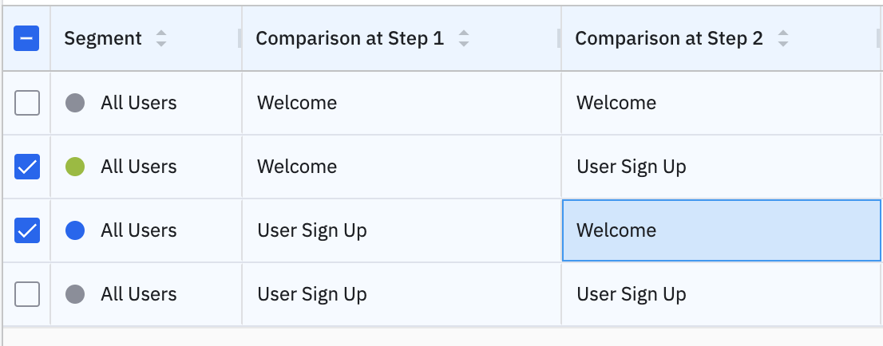The height and width of the screenshot is (346, 883).
Task: Toggle the header select-all checkbox
Action: coord(26,38)
